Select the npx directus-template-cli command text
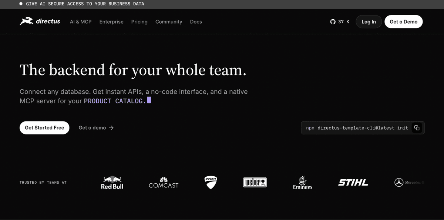This screenshot has height=220, width=444. (x=357, y=128)
